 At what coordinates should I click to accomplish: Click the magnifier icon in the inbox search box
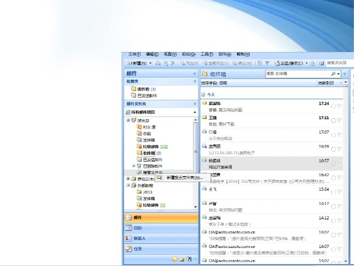333,74
